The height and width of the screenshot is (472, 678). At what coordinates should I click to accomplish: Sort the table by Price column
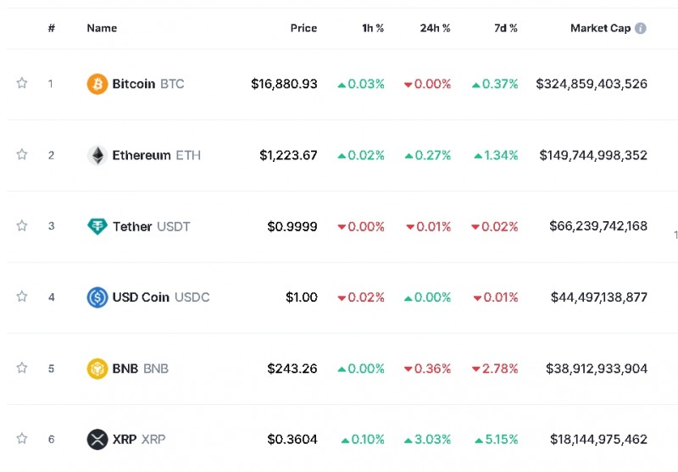pos(303,28)
